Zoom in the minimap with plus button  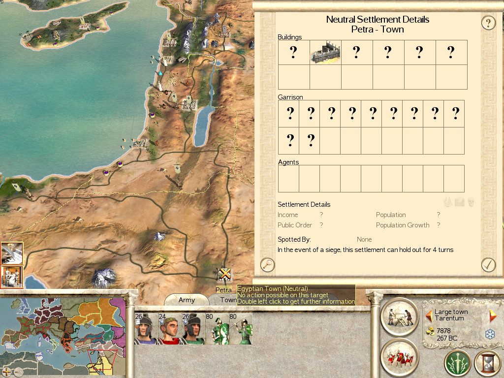[6, 372]
